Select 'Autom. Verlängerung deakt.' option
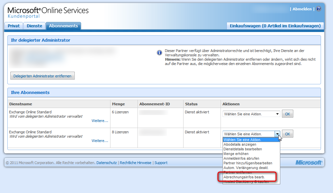The width and height of the screenshot is (333, 193). coord(246,168)
